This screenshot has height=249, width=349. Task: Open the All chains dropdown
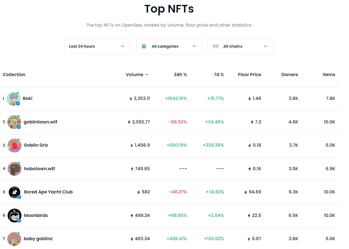click(x=241, y=46)
